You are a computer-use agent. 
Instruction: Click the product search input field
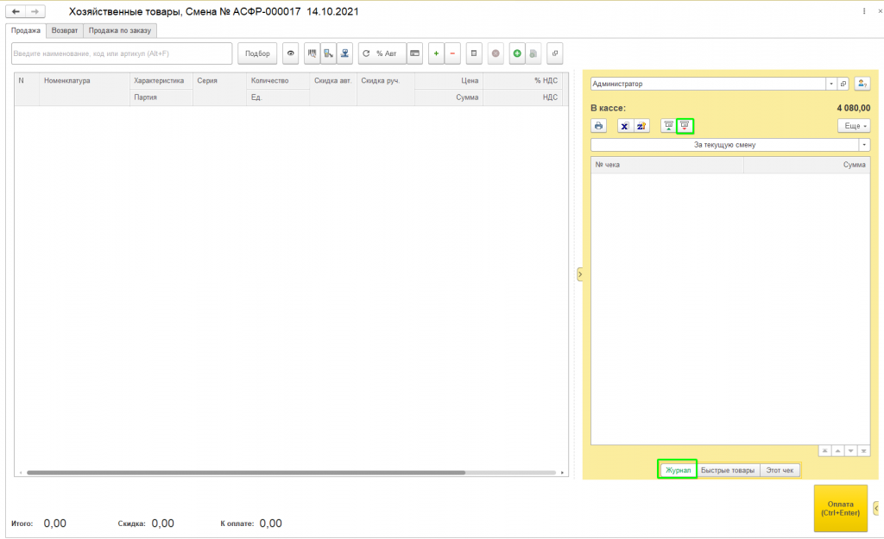pyautogui.click(x=122, y=53)
